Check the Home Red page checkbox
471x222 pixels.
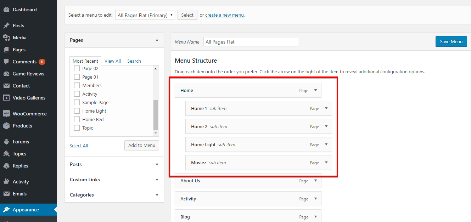pyautogui.click(x=77, y=119)
